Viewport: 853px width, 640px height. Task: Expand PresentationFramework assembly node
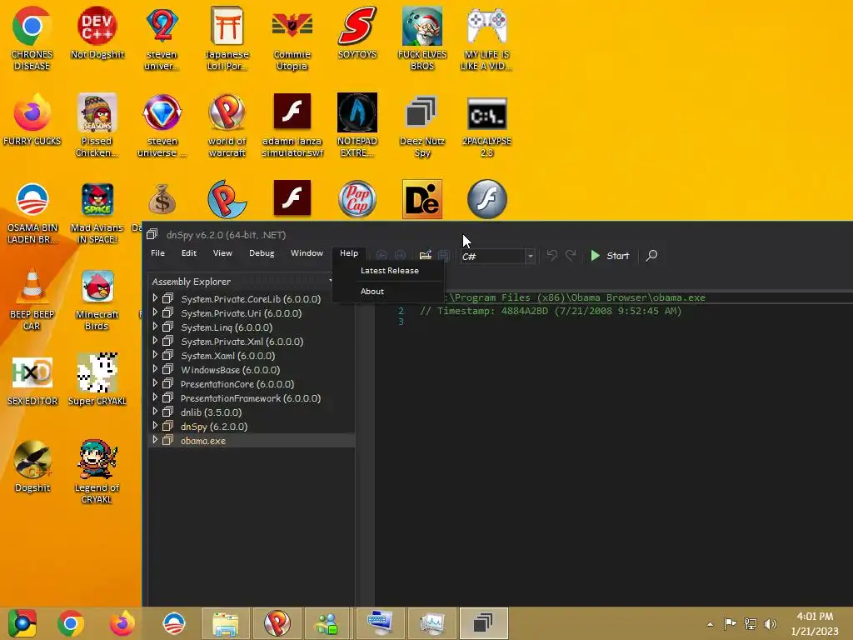point(155,397)
